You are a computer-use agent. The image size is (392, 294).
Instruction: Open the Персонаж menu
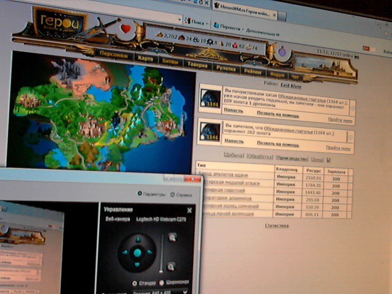tap(114, 55)
